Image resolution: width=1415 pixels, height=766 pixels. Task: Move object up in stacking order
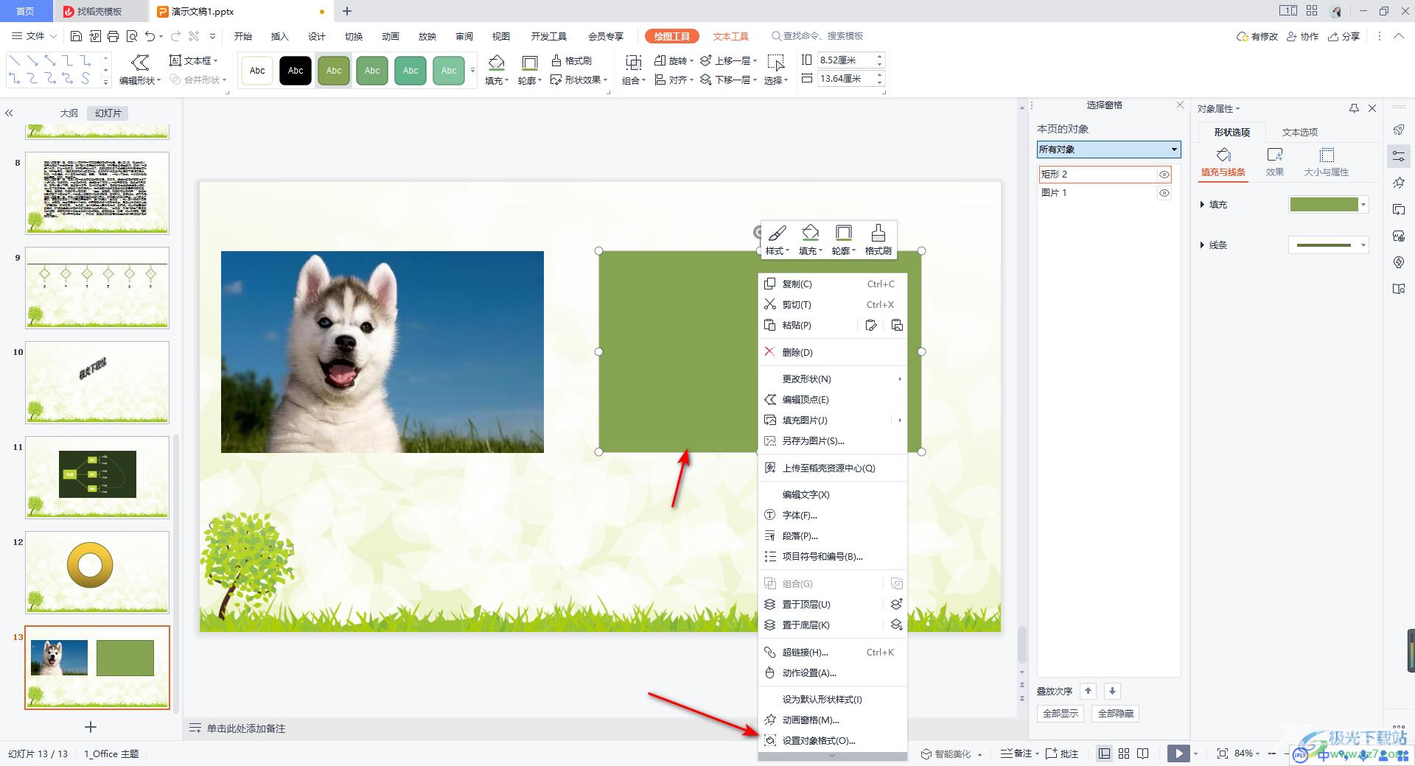pyautogui.click(x=1089, y=691)
